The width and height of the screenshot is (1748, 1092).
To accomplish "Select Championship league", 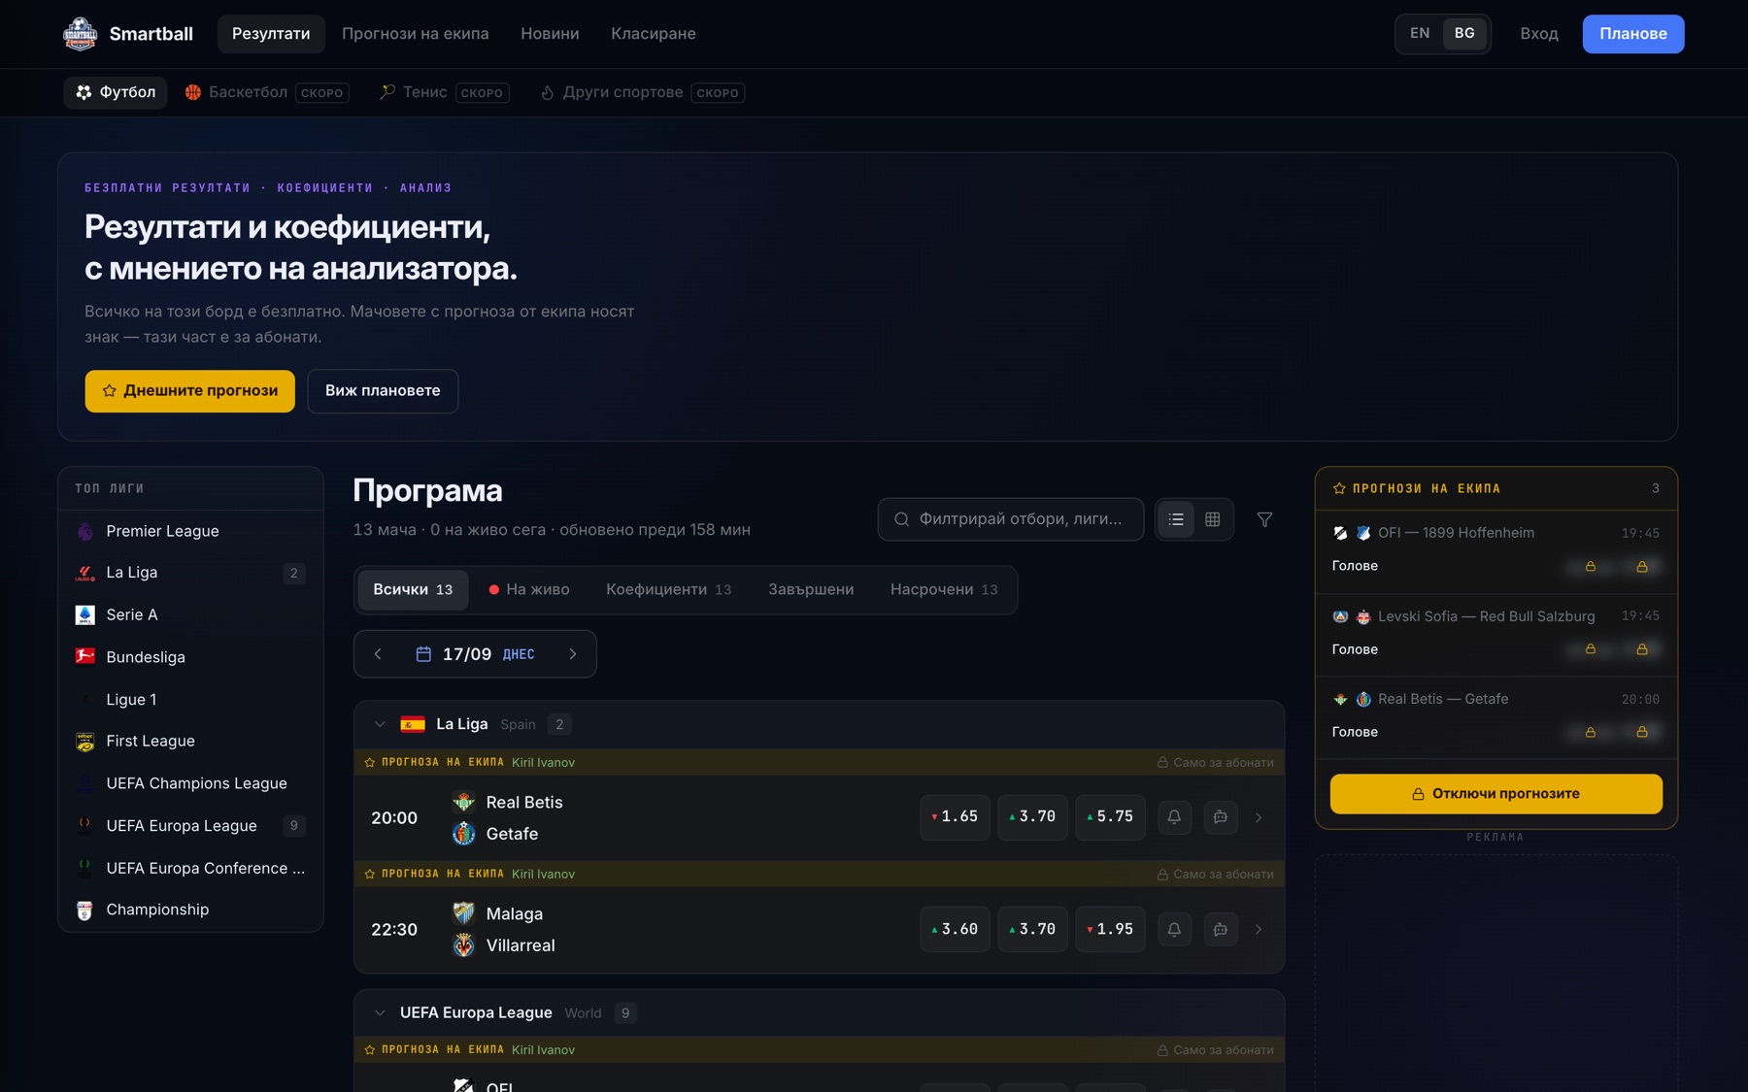I will coord(190,910).
